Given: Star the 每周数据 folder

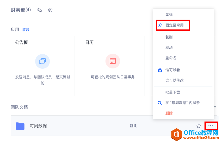Looking at the screenshot, I should [x=199, y=126].
